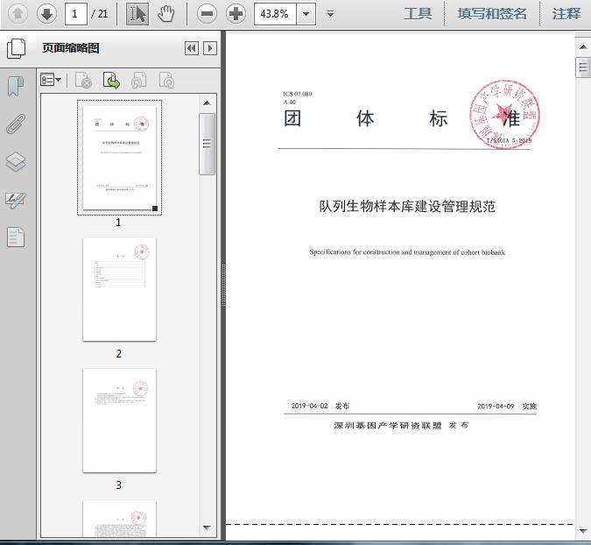The image size is (591, 545).
Task: Click the '2019-04-09 实施' date text
Action: 507,407
